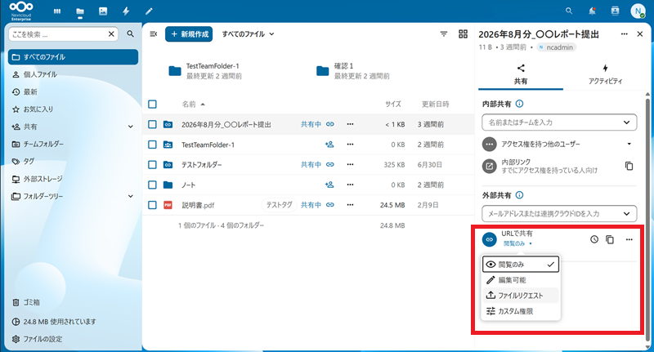Close the details sidebar

(x=640, y=34)
